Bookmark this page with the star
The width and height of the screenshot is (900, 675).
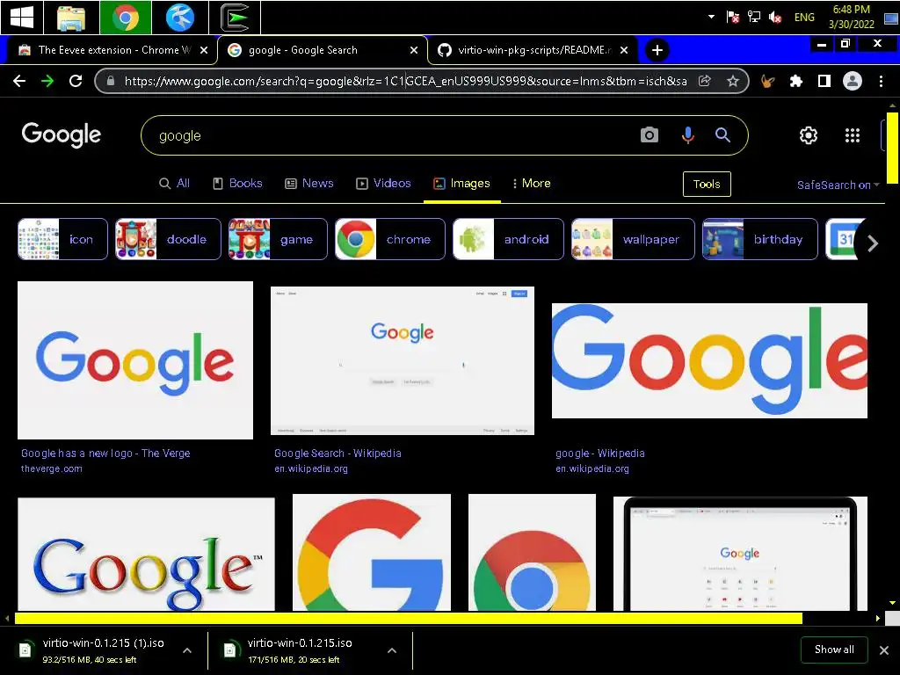[x=733, y=81]
